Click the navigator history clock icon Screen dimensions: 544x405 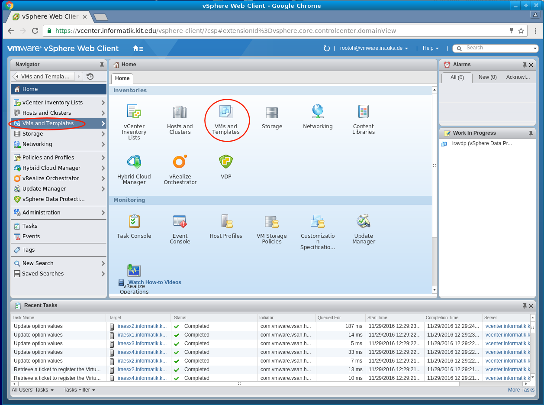point(90,77)
